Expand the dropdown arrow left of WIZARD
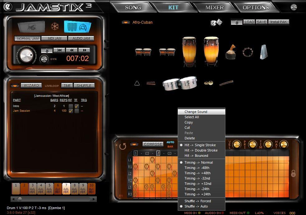 [15, 86]
